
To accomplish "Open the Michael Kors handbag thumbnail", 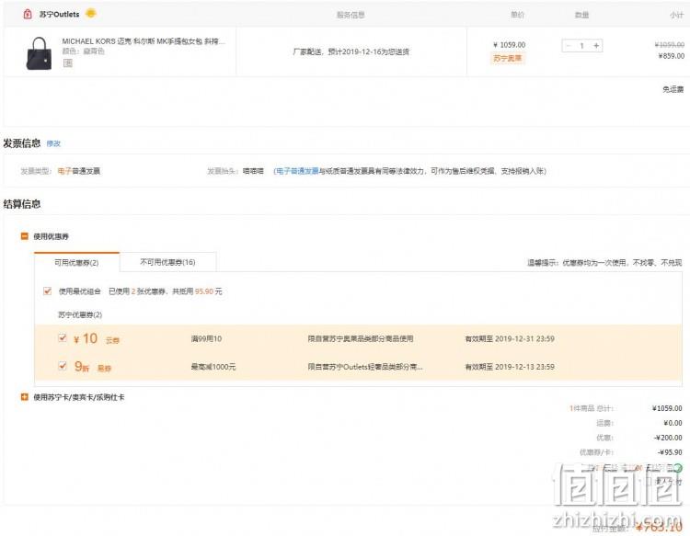I will coord(39,53).
